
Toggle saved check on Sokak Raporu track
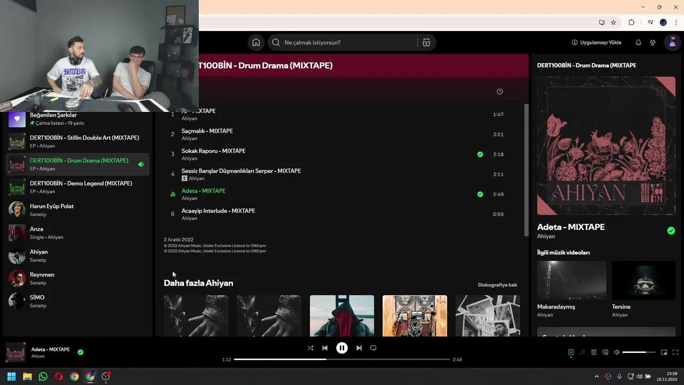(x=480, y=155)
